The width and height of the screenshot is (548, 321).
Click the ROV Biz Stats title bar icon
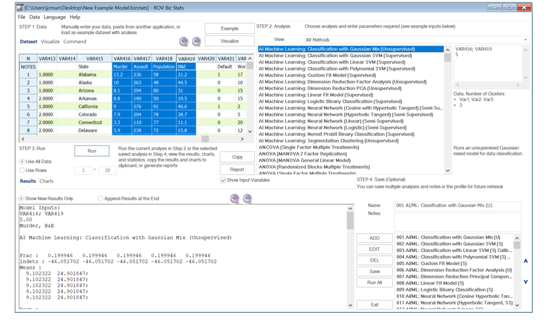pyautogui.click(x=20, y=7)
